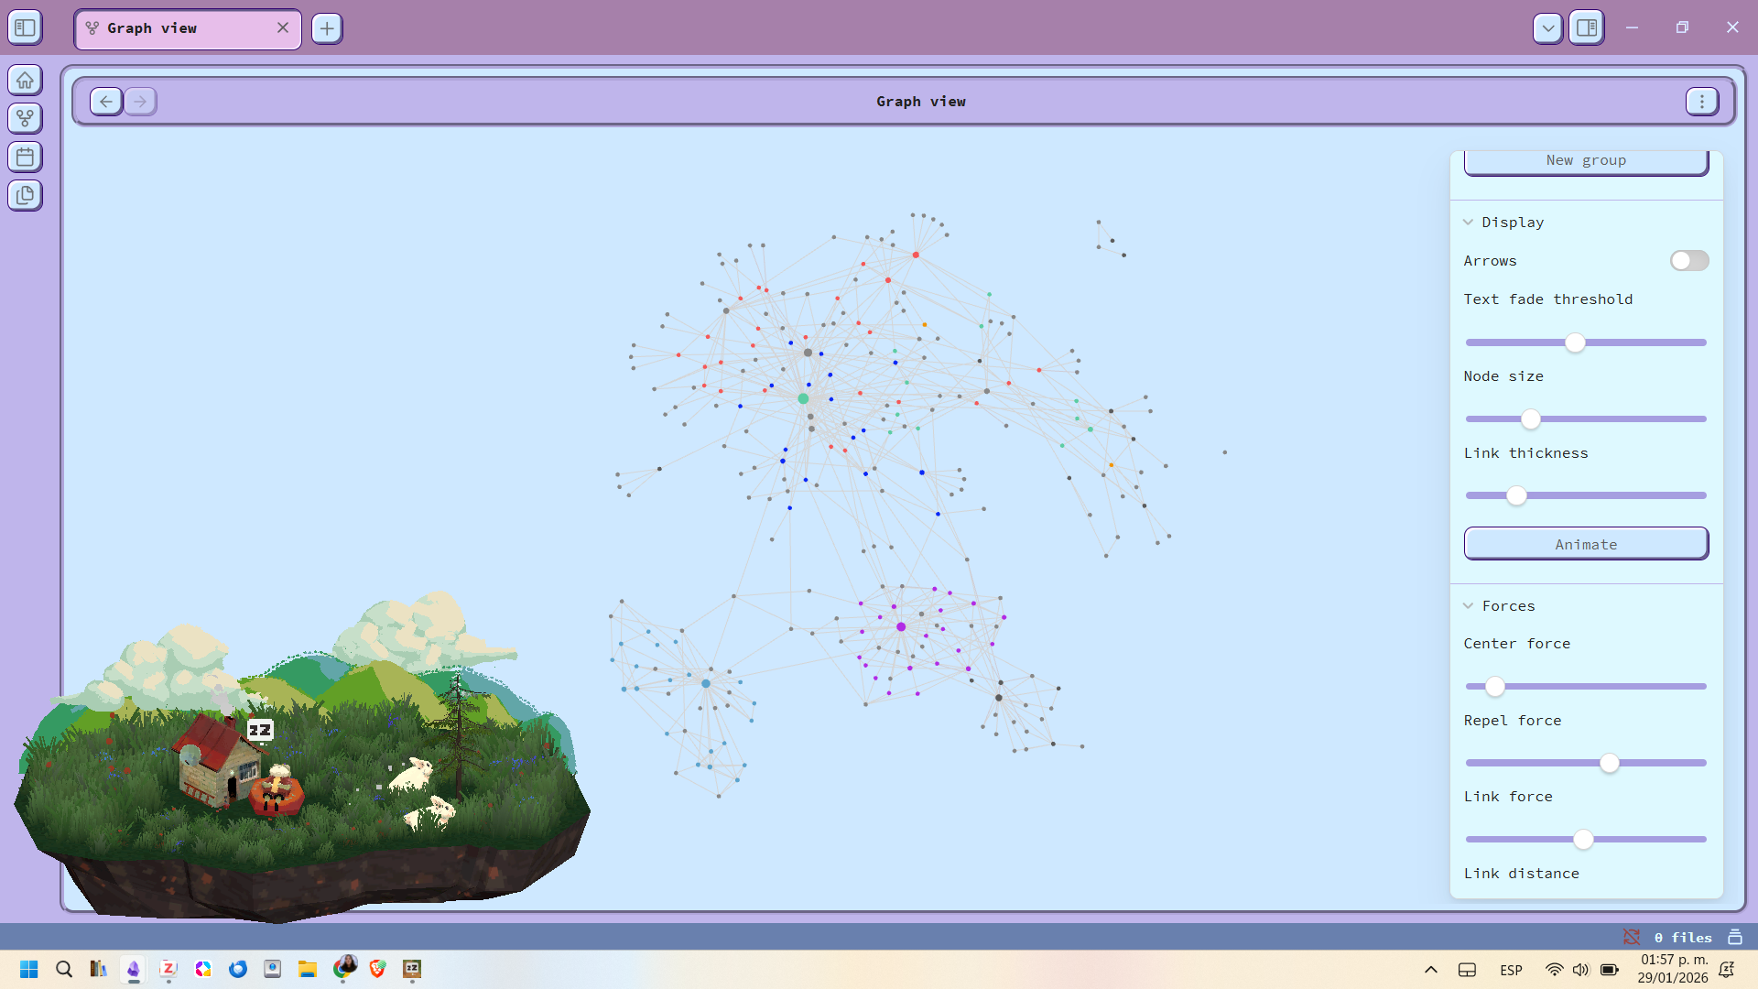
Task: Open the home icon in sidebar
Action: click(x=25, y=80)
